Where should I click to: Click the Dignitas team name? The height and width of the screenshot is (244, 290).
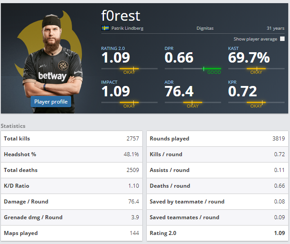(x=205, y=28)
